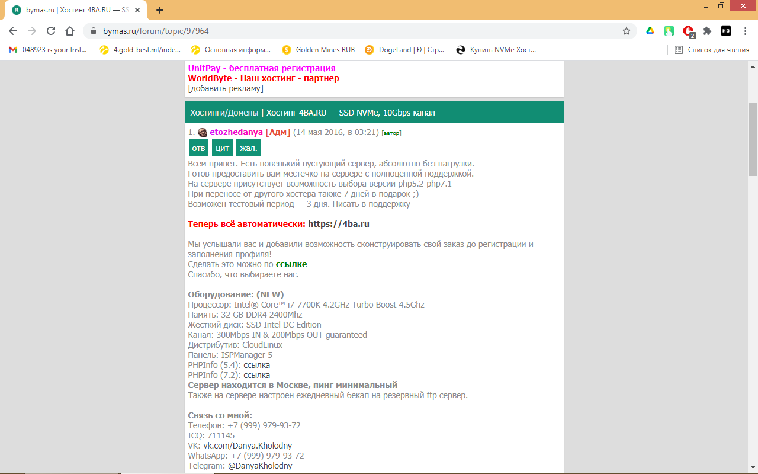Image resolution: width=758 pixels, height=474 pixels.
Task: Click the vertical page scrollbar thumb
Action: tap(753, 139)
